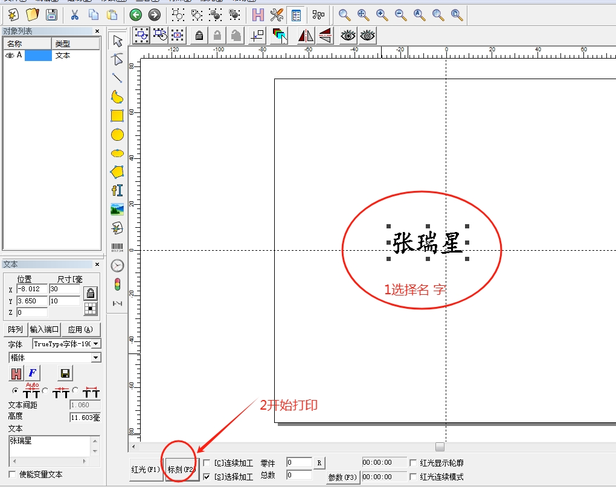
Task: Zoom in with the plus magnifier
Action: pos(382,15)
